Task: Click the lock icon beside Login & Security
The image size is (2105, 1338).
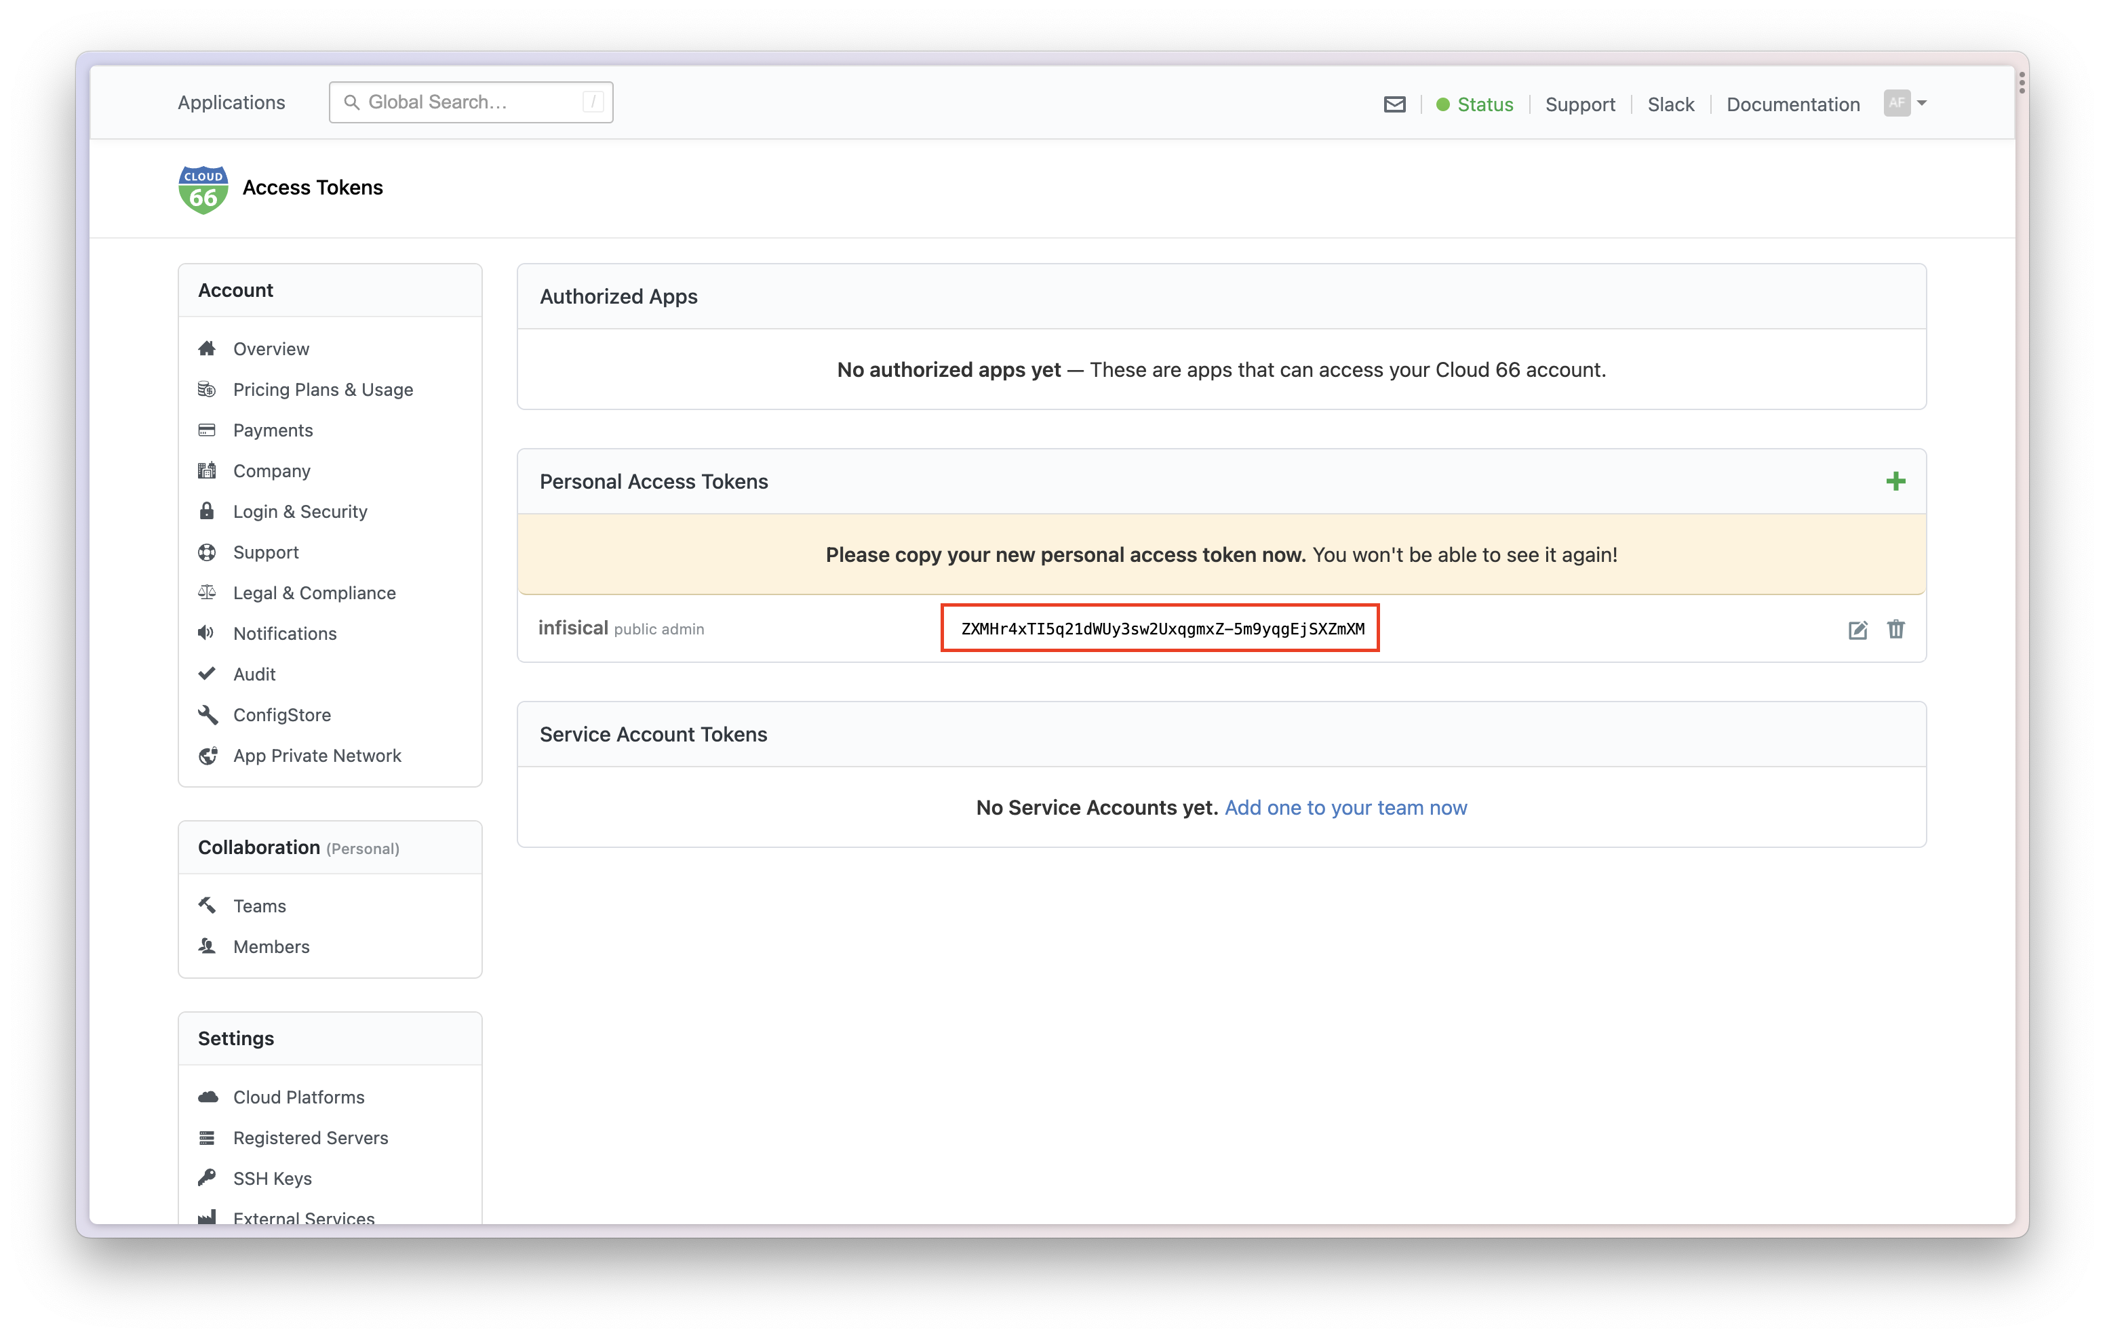Action: (206, 511)
